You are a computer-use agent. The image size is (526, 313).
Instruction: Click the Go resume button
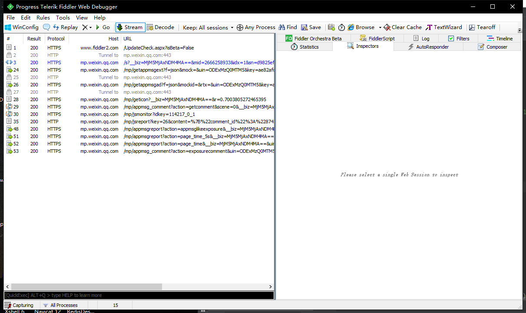click(103, 27)
